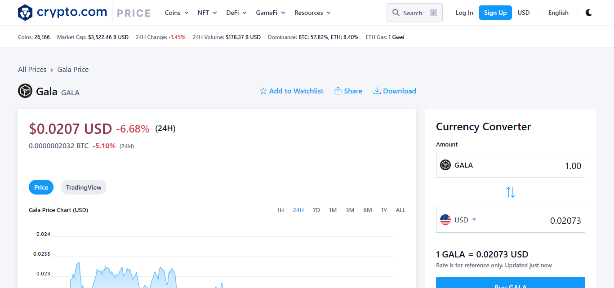Click the Download arrow icon
The width and height of the screenshot is (614, 288).
377,91
